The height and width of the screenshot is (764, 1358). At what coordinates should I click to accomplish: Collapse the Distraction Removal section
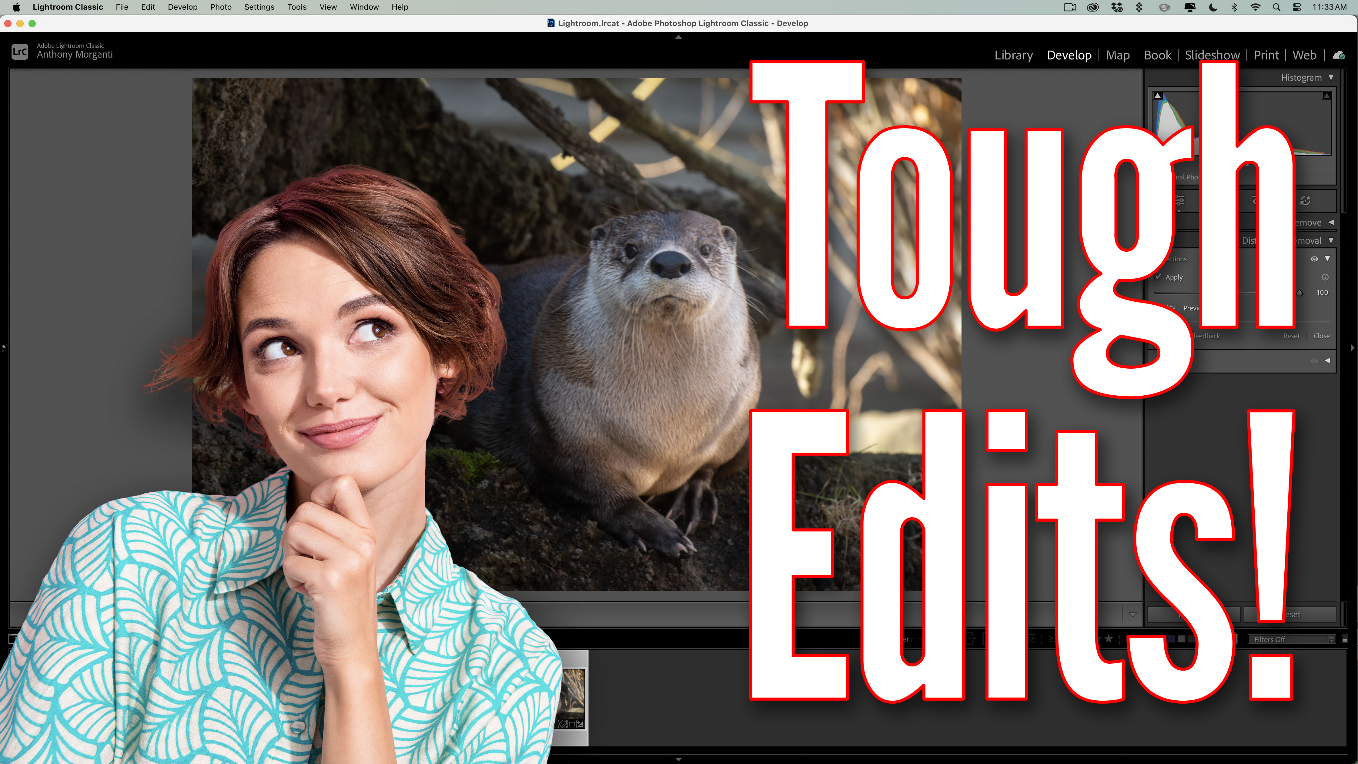coord(1331,241)
